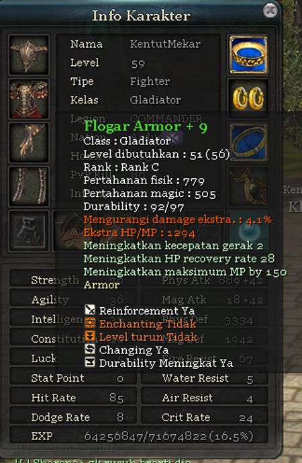Click the Flogar Armor chest slot
Viewport: 302px width, 463px height.
29,99
